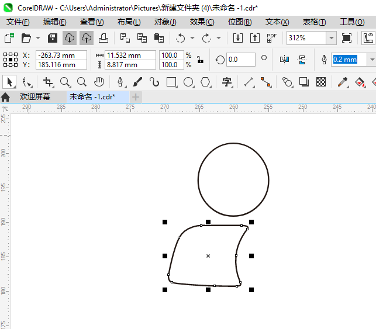Expand the undo history arrow
376x329 pixels.
192,38
